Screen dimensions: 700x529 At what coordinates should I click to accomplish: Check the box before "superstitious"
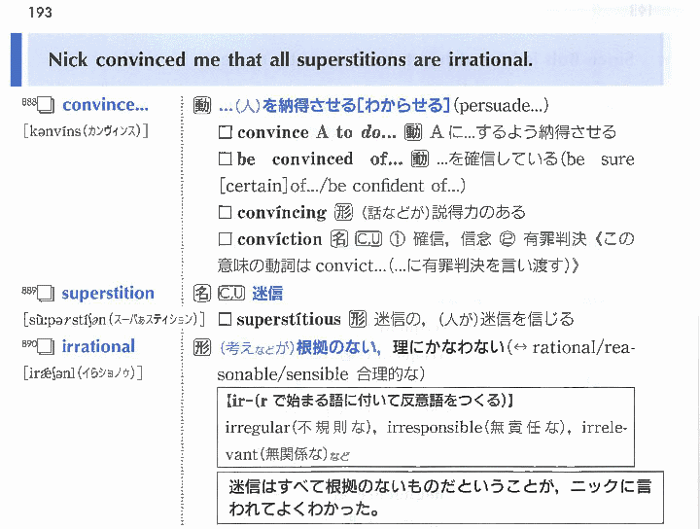(x=226, y=319)
